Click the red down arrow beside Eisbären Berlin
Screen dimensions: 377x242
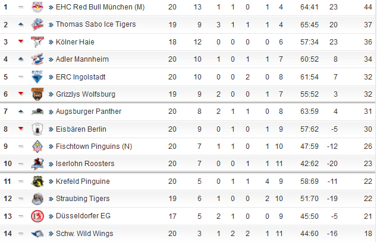pyautogui.click(x=21, y=129)
